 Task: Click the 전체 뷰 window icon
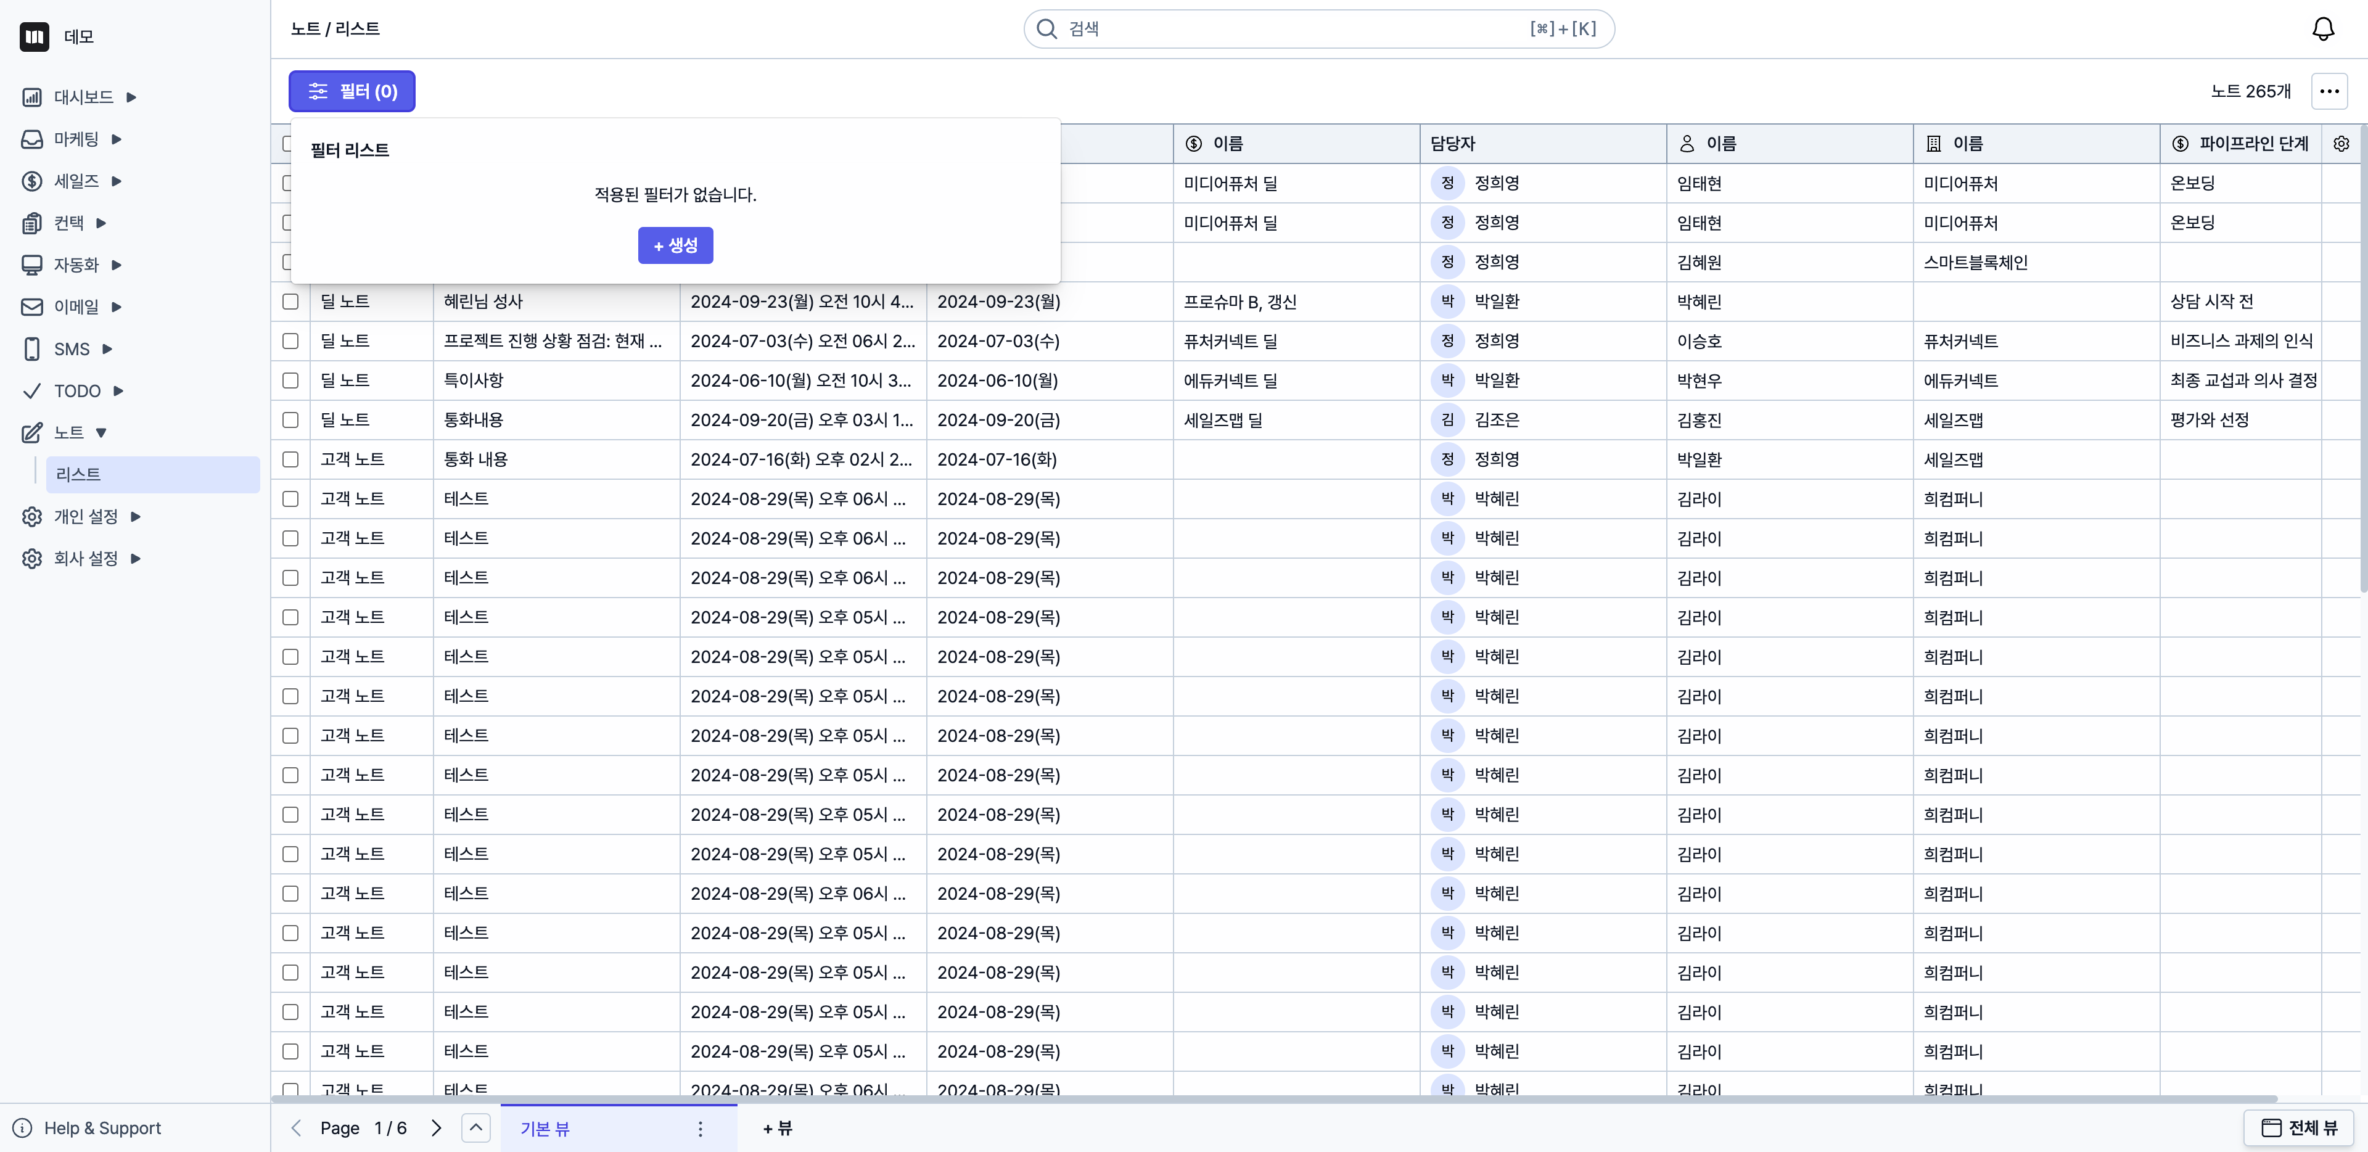pyautogui.click(x=2271, y=1128)
